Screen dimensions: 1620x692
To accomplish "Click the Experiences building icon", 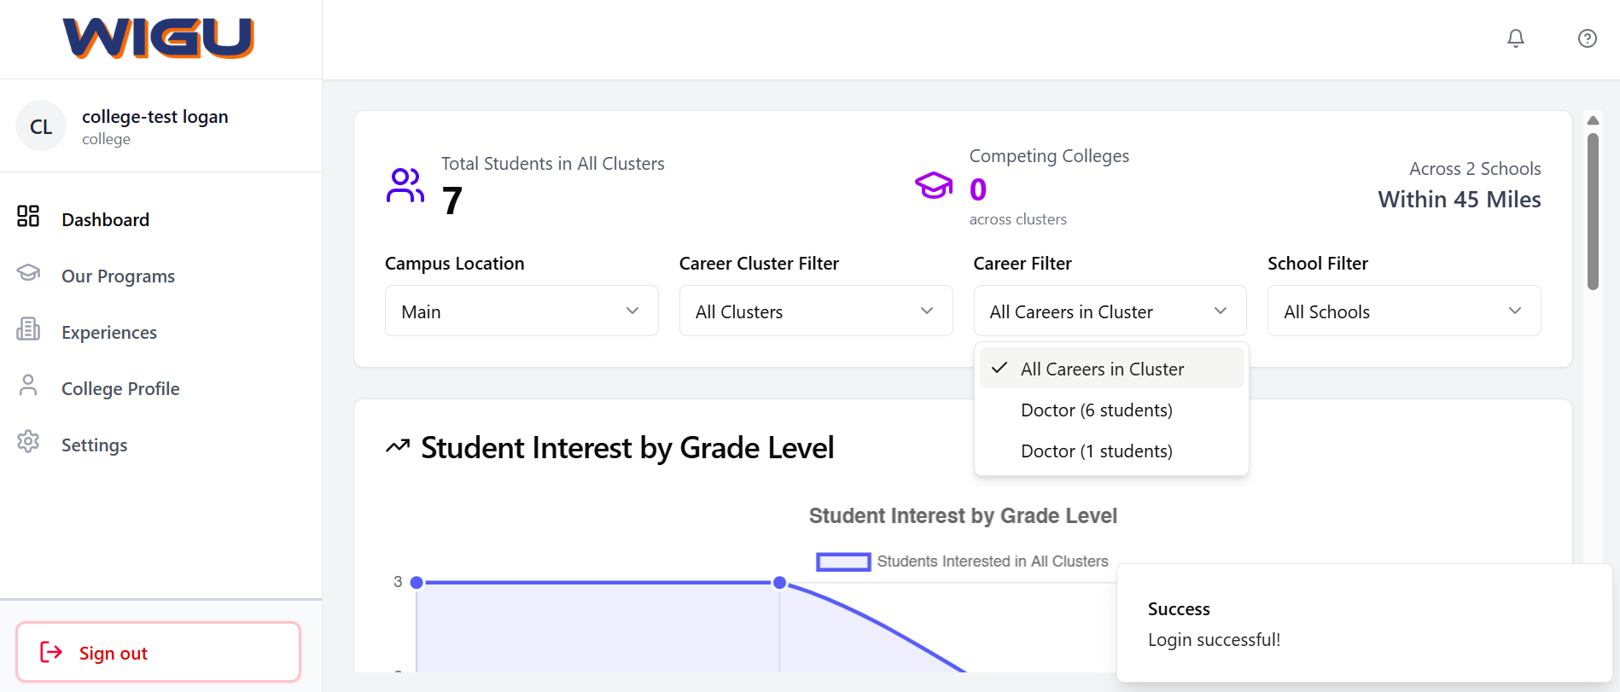I will pyautogui.click(x=28, y=329).
